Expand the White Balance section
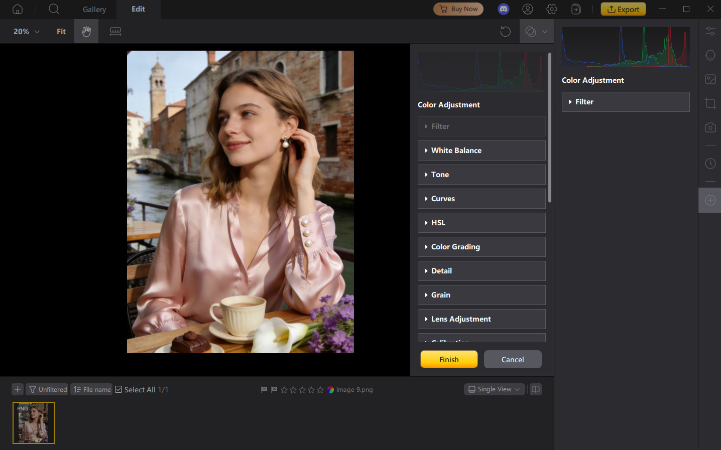Viewport: 721px width, 450px height. point(481,151)
